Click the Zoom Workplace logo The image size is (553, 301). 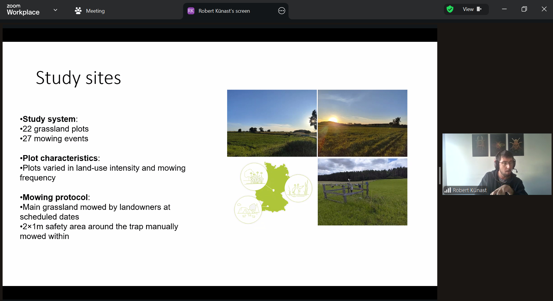[x=23, y=10]
